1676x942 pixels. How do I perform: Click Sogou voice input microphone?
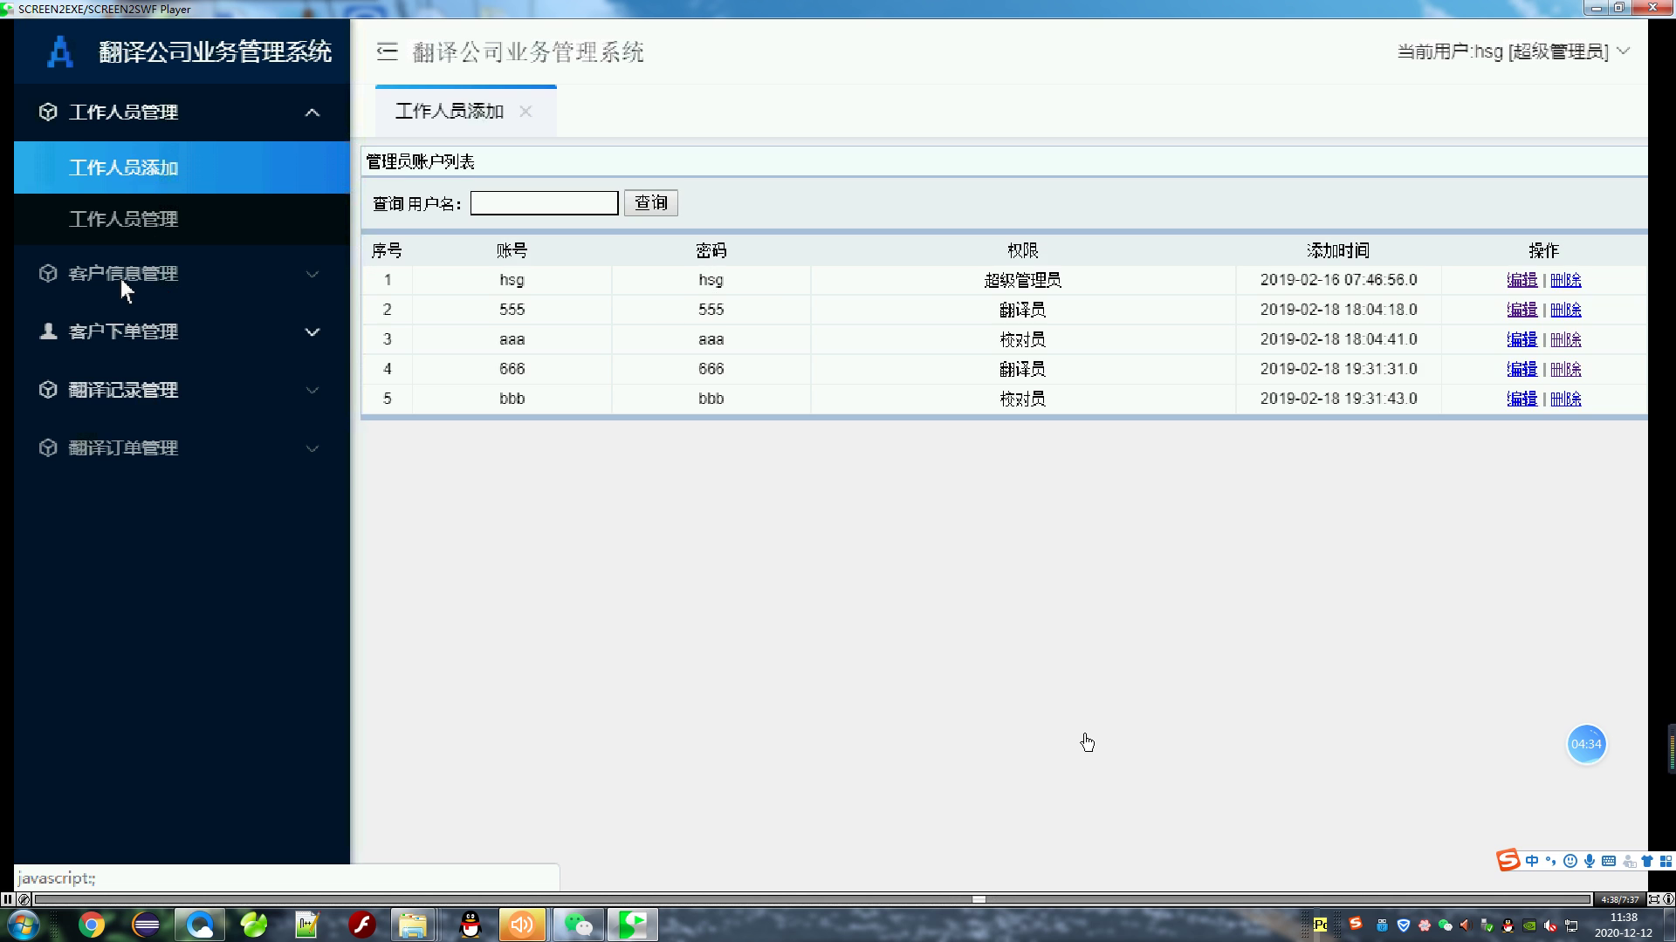point(1589,861)
